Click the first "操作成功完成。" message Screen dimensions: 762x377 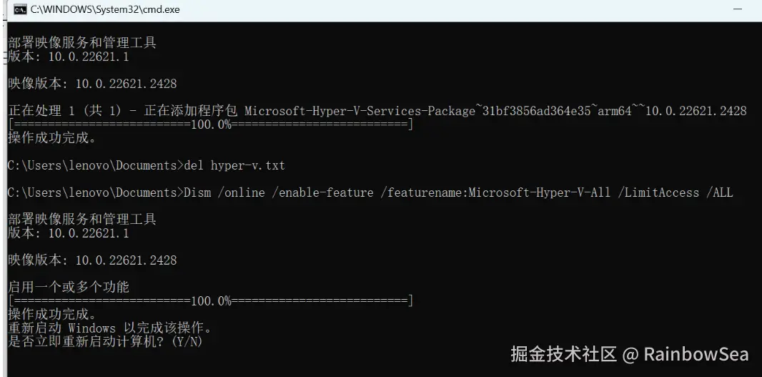pyautogui.click(x=51, y=138)
